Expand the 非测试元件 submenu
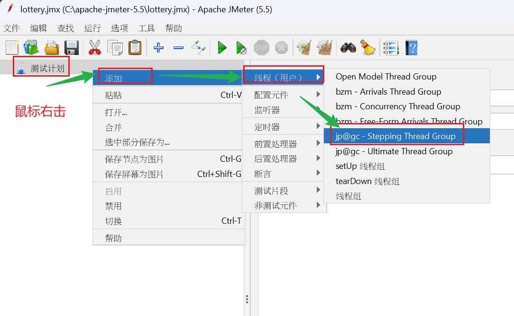The image size is (514, 316). point(284,205)
